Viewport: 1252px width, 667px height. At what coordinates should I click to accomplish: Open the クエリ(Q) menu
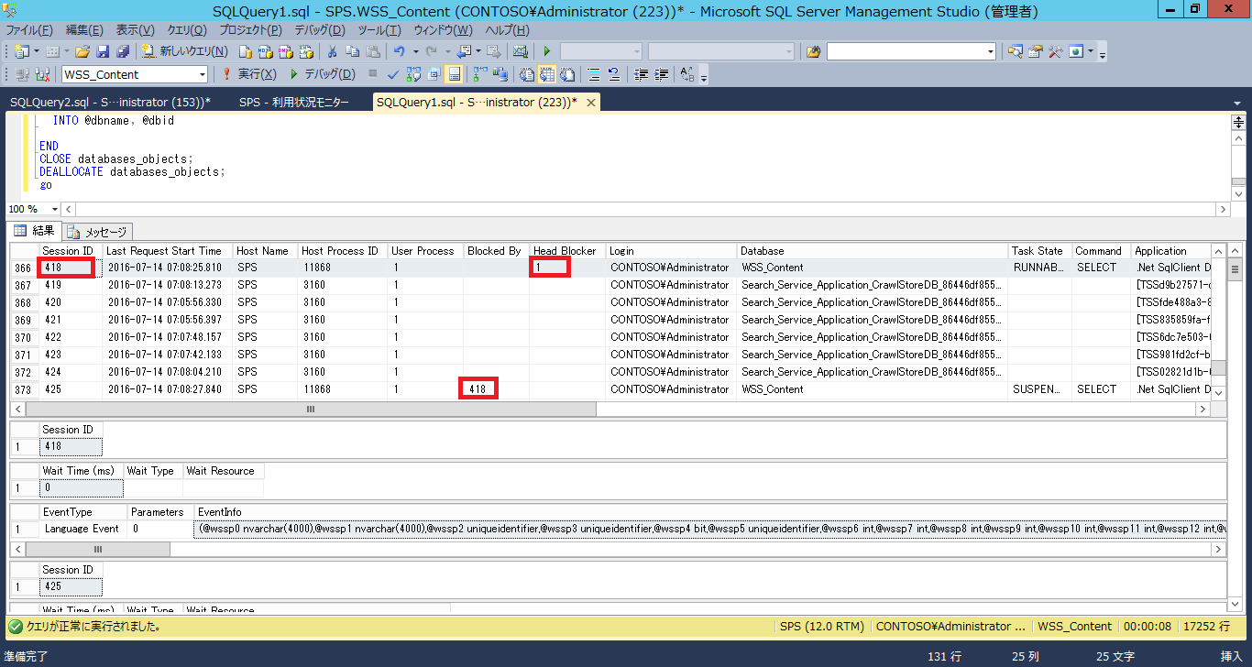(x=187, y=30)
